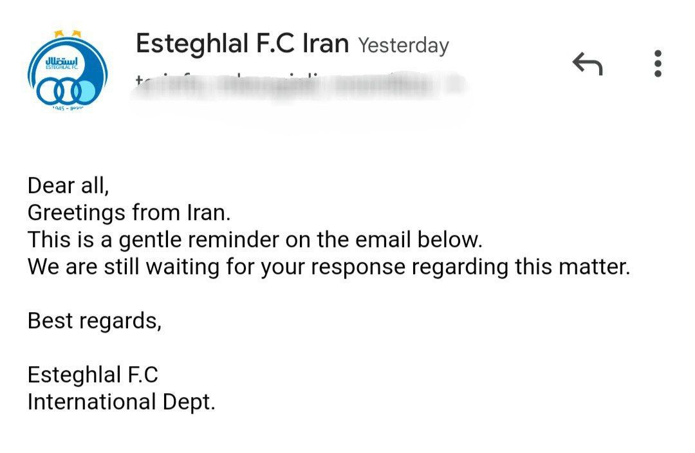Click the Best regards closing line
The width and height of the screenshot is (695, 453).
tap(95, 320)
